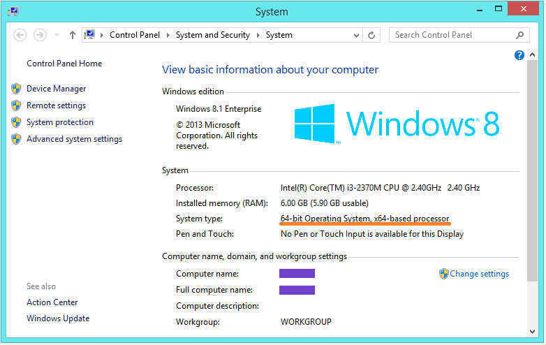Go up one level with the Up arrow
The image size is (546, 345).
point(73,35)
